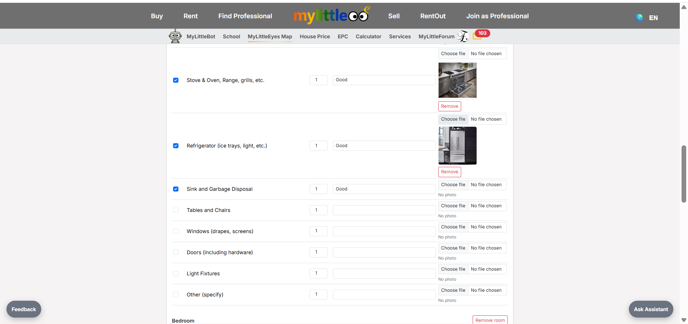
Task: Open notifications via the folder icon showing 103
Action: tap(478, 36)
